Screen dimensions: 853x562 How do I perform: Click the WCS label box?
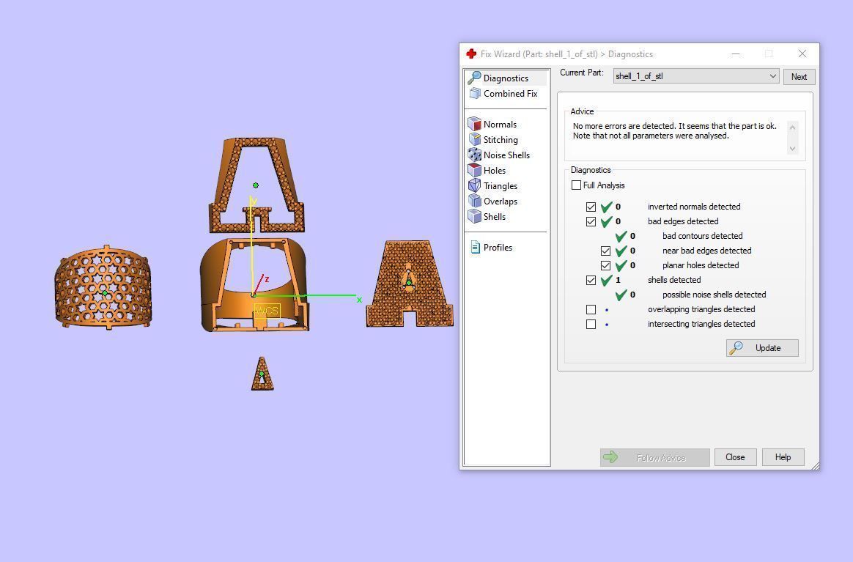point(267,311)
